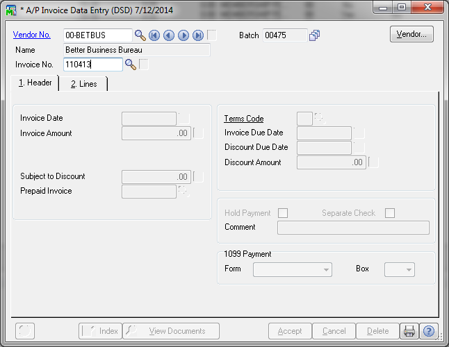Open the help question mark icon
The image size is (449, 347).
pyautogui.click(x=429, y=331)
